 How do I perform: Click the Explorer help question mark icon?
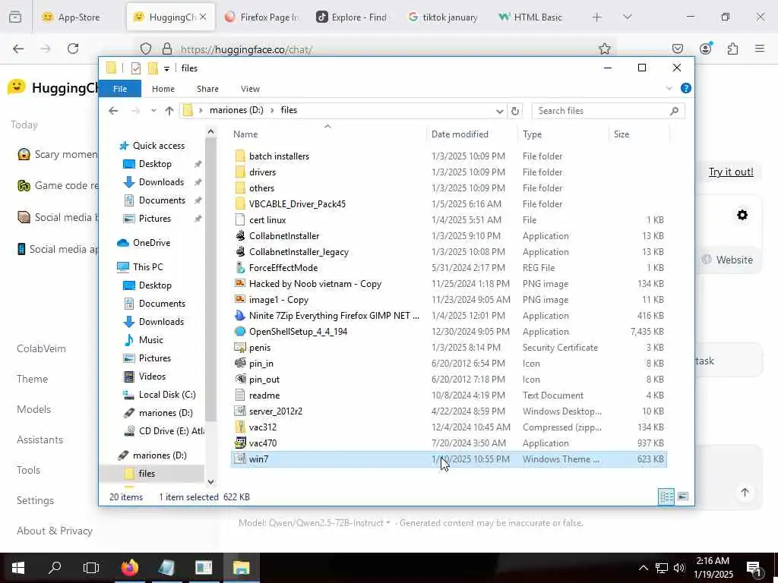[x=686, y=88]
